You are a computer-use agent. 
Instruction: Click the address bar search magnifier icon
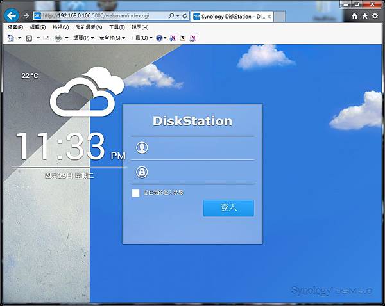click(x=171, y=16)
